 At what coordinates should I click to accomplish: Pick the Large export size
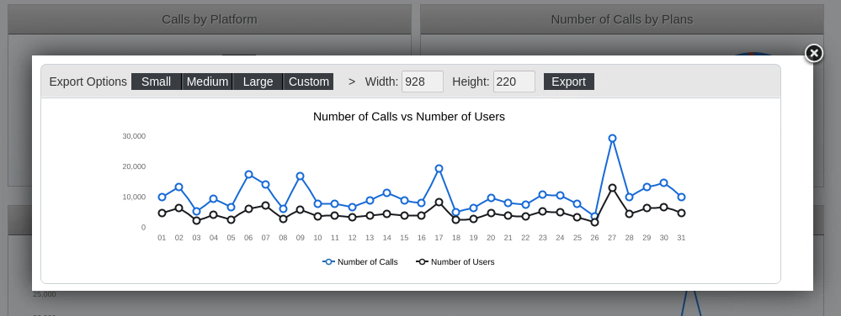(x=258, y=82)
